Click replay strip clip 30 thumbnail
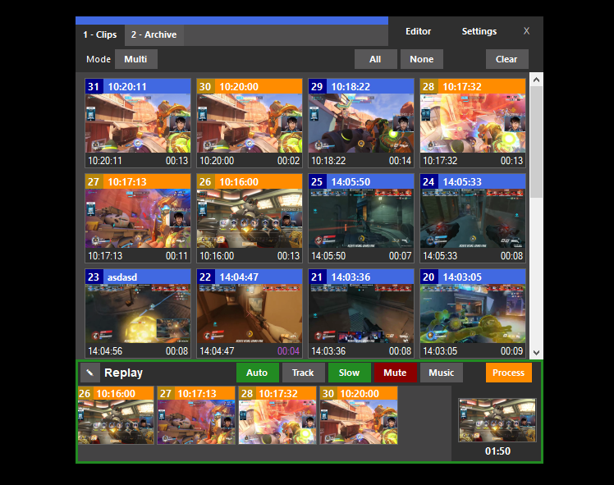 point(359,422)
